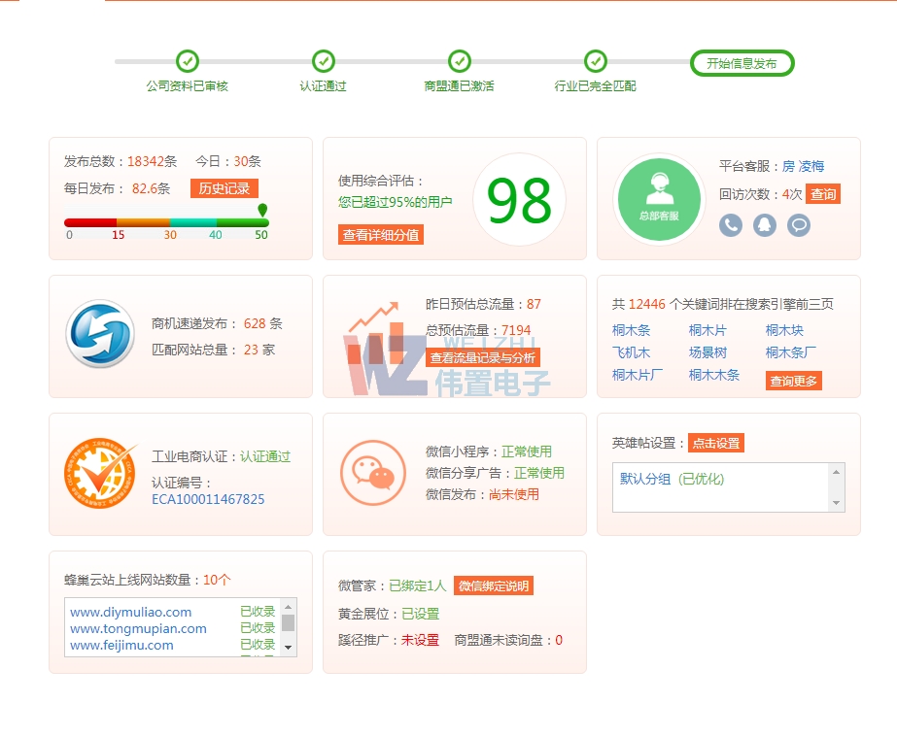
Task: Click the green 总部客服 agent avatar icon
Action: click(x=657, y=195)
